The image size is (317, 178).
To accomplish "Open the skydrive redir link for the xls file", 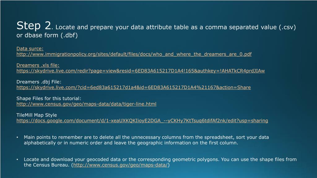I will (x=141, y=71).
